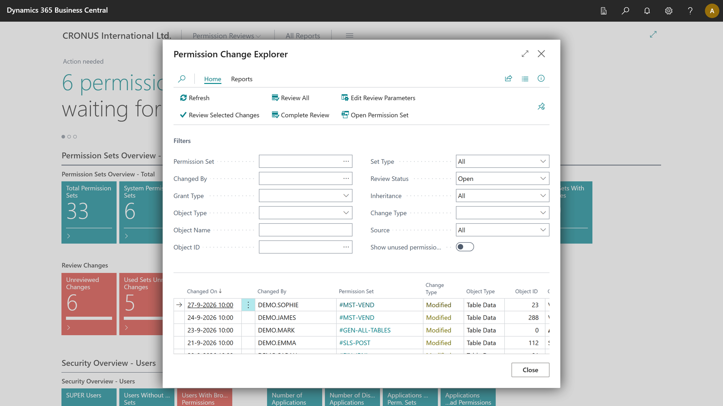Open the user account avatar A
The image size is (723, 406).
[712, 11]
